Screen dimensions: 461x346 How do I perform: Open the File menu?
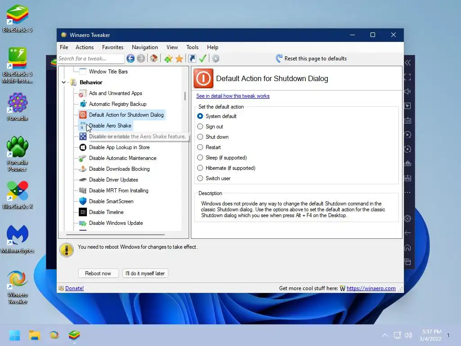coord(64,47)
